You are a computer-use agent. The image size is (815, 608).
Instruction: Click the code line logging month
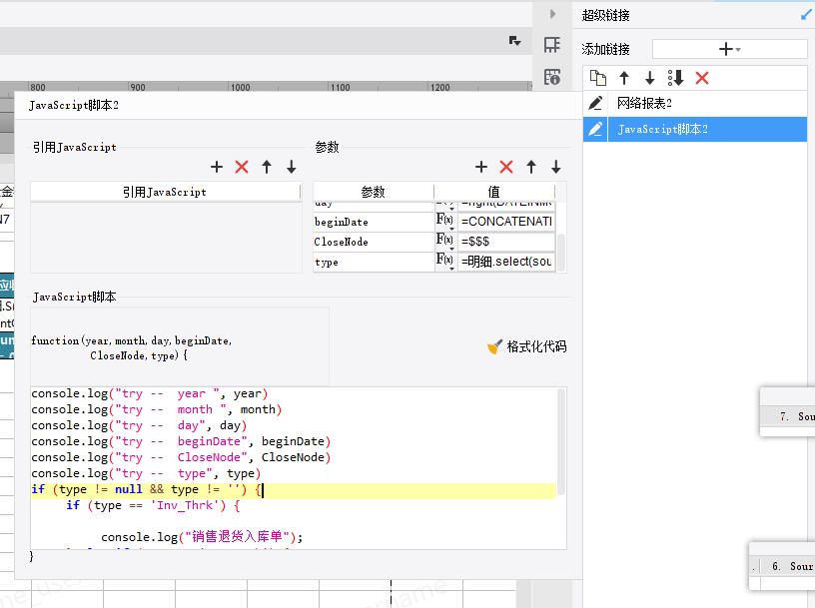coord(157,410)
